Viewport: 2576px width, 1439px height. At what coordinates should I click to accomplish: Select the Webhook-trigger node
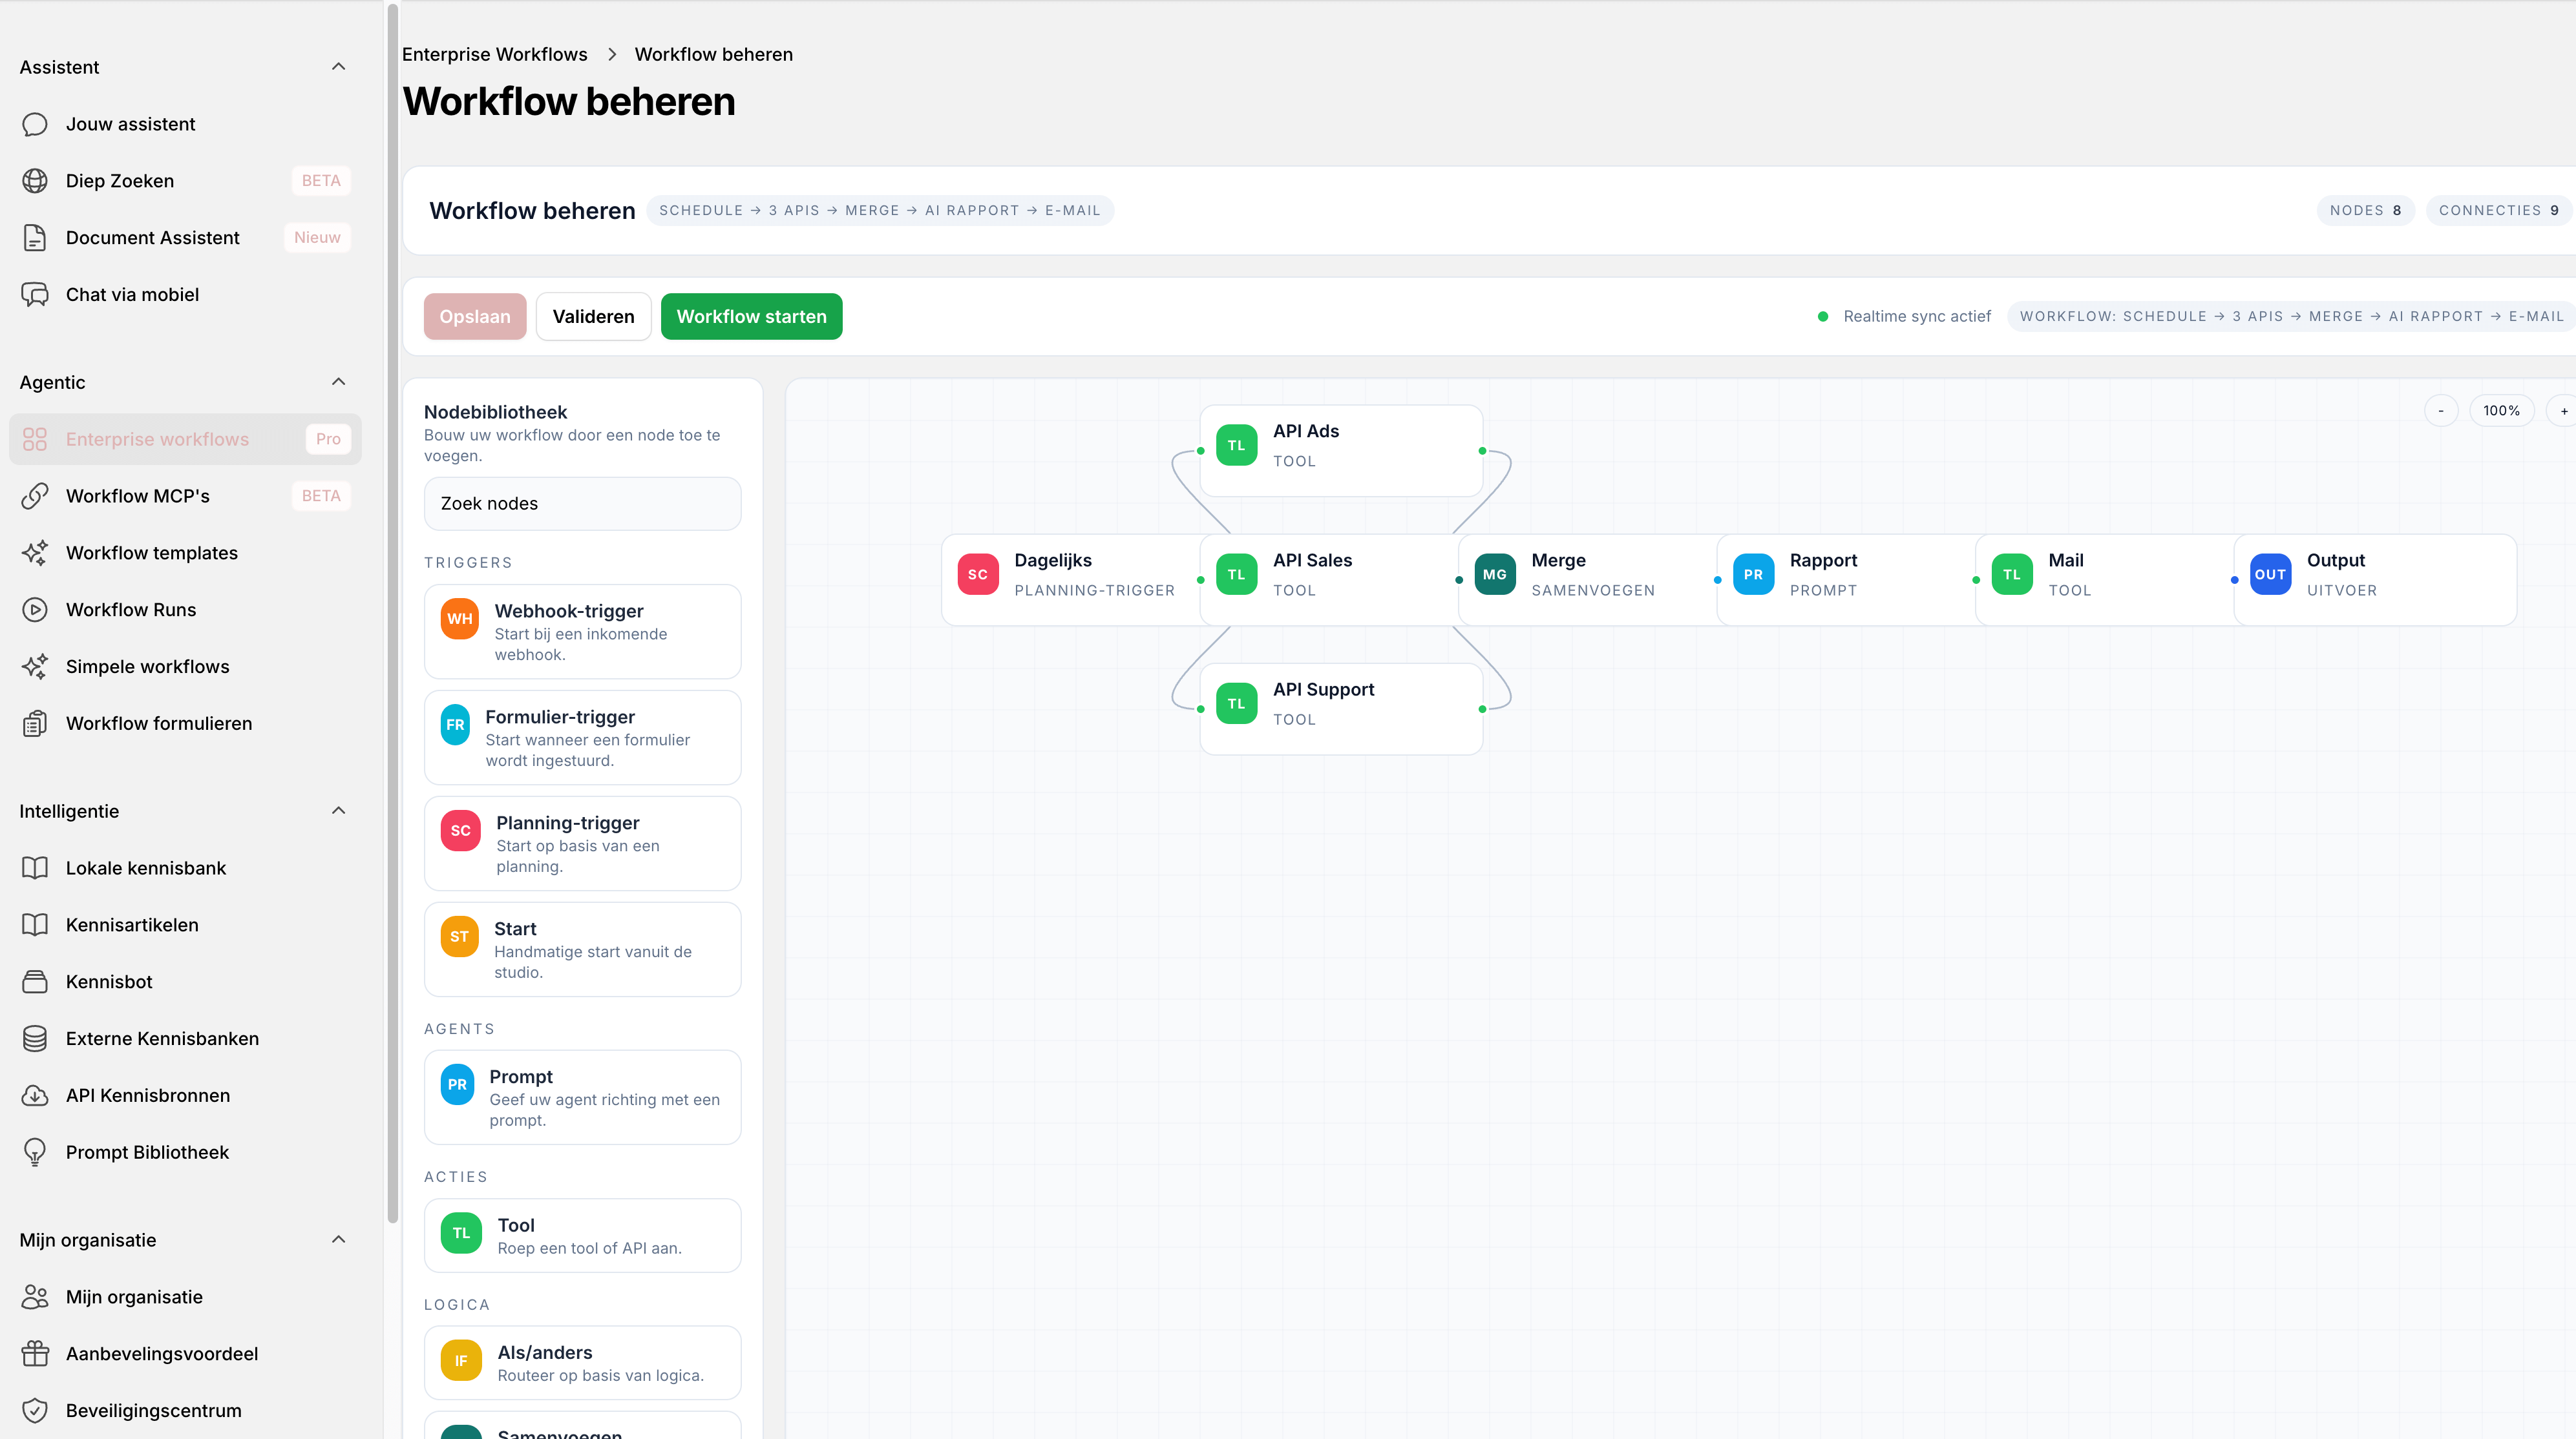582,632
